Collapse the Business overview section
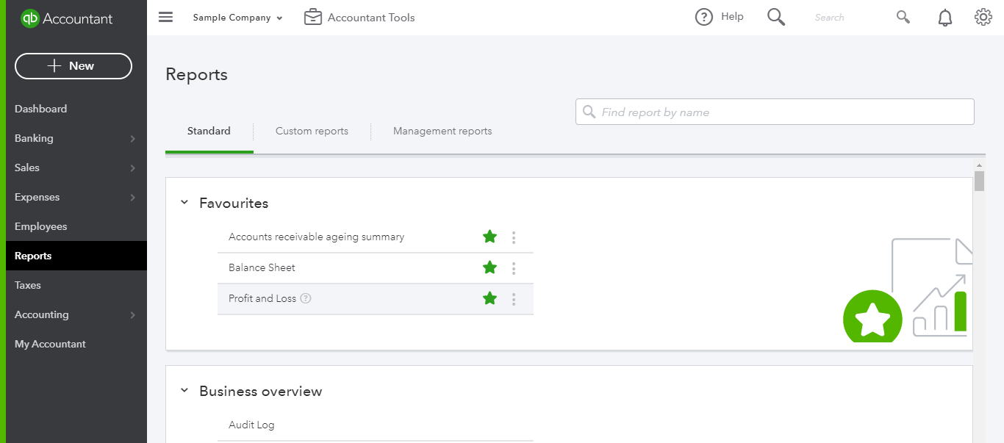Image resolution: width=1004 pixels, height=443 pixels. click(x=184, y=391)
